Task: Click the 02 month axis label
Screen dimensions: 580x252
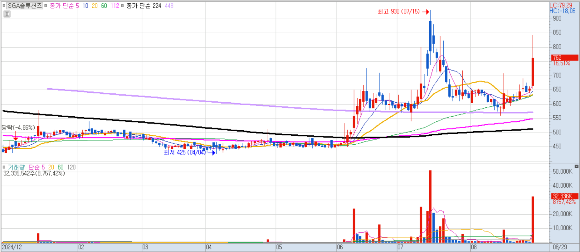Action: 81,247
